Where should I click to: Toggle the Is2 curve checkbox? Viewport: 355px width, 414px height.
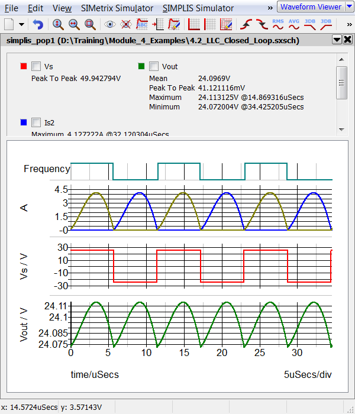[x=36, y=122]
